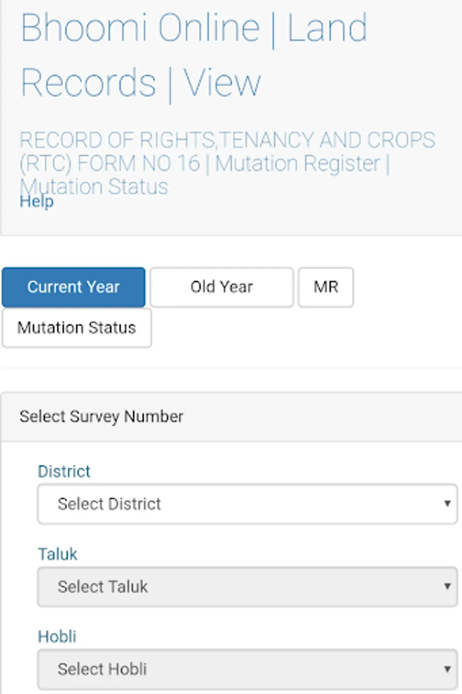This screenshot has height=694, width=462.
Task: Expand the Select Taluk combo box
Action: [246, 587]
